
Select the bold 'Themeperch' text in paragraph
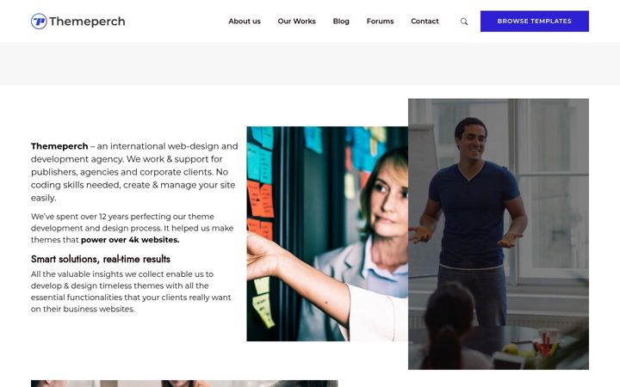coord(59,146)
